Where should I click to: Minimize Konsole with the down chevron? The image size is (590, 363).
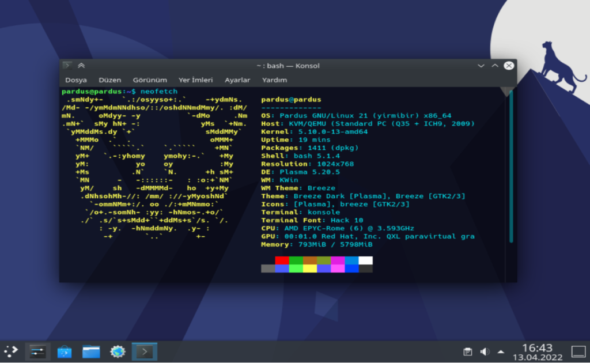tap(481, 66)
